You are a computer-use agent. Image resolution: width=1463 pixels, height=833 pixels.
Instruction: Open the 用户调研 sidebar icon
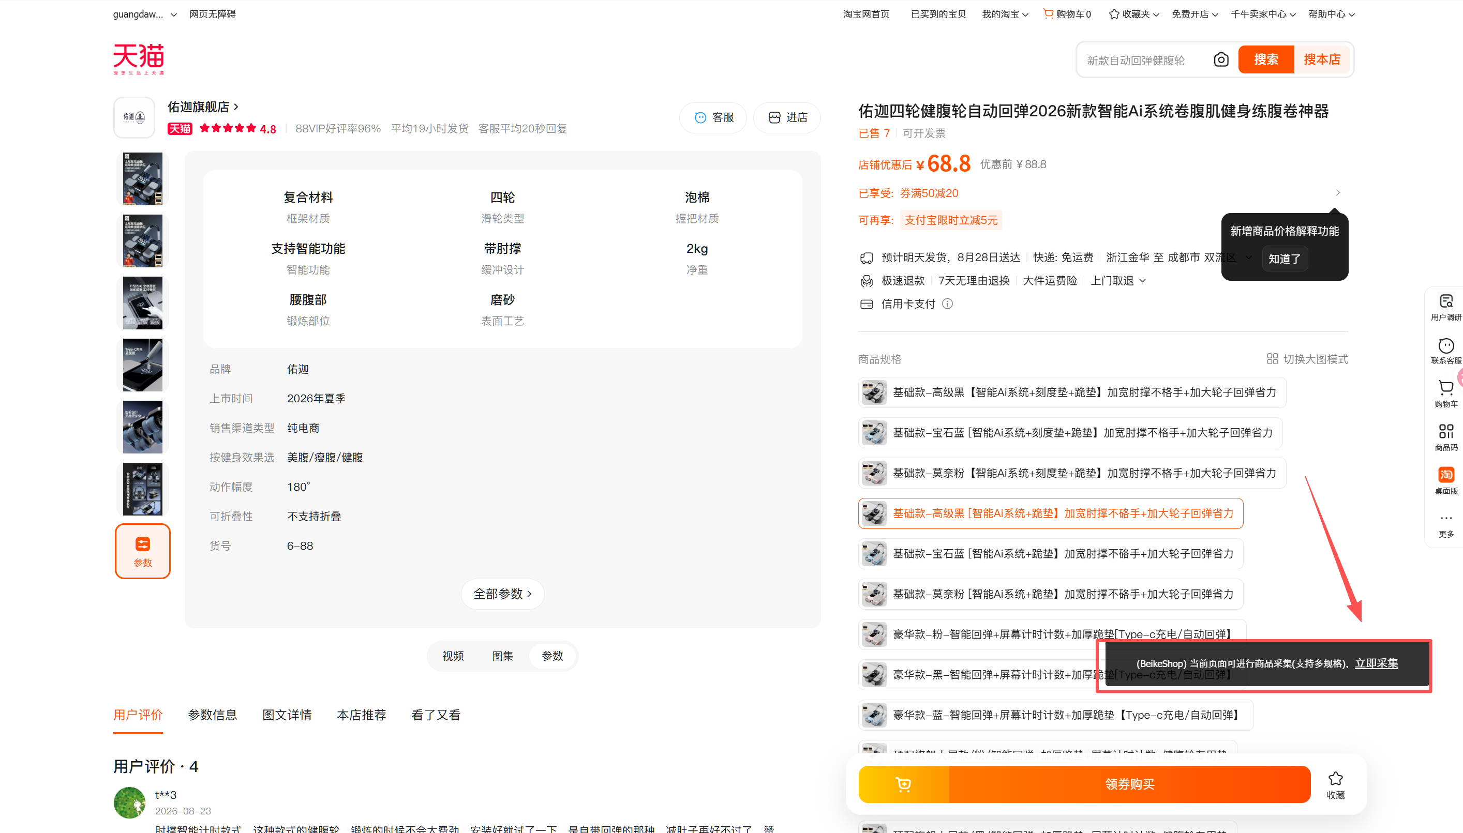1446,307
